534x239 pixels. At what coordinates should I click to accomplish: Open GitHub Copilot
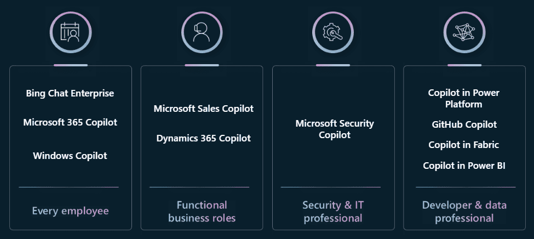(x=464, y=124)
